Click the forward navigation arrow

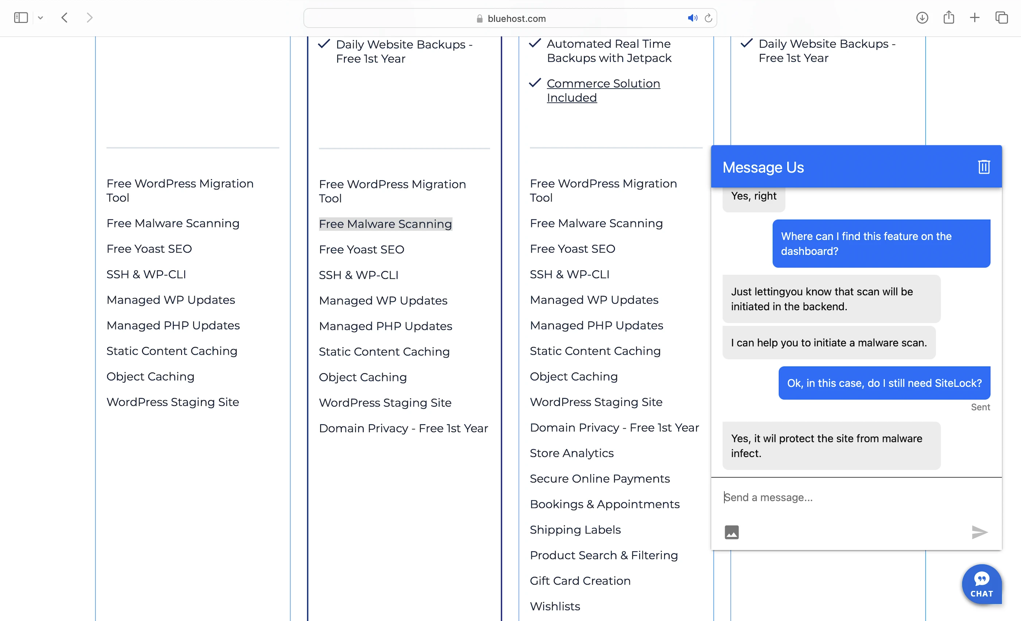pyautogui.click(x=89, y=18)
